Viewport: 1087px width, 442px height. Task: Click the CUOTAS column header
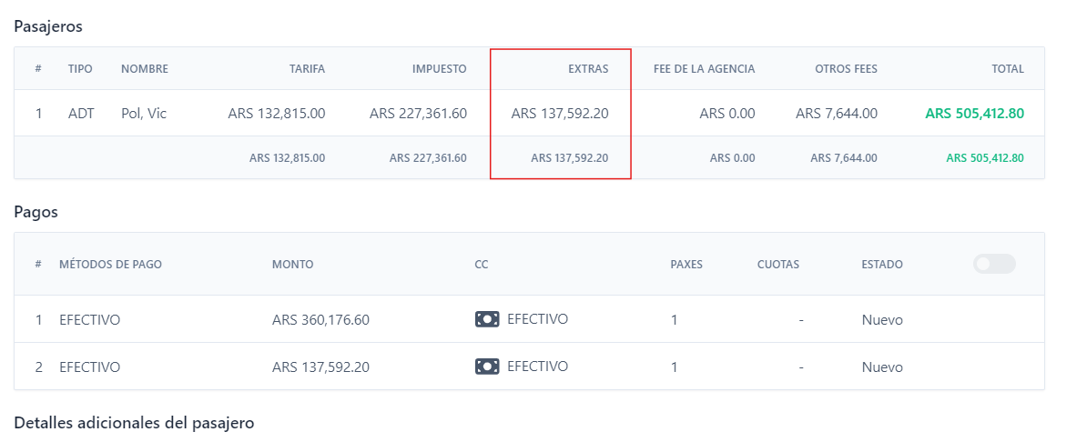pyautogui.click(x=777, y=265)
